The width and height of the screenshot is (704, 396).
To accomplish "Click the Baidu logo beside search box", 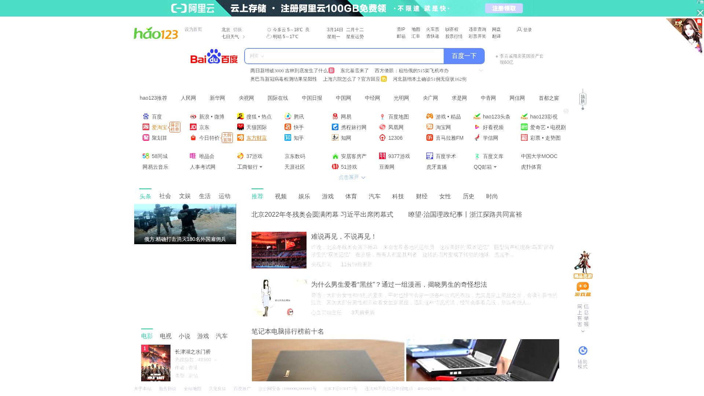I will click(214, 56).
